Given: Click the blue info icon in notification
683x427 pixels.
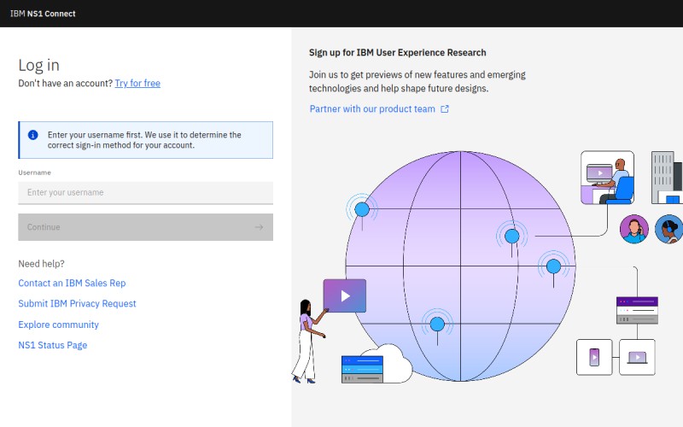Looking at the screenshot, I should click(x=33, y=135).
